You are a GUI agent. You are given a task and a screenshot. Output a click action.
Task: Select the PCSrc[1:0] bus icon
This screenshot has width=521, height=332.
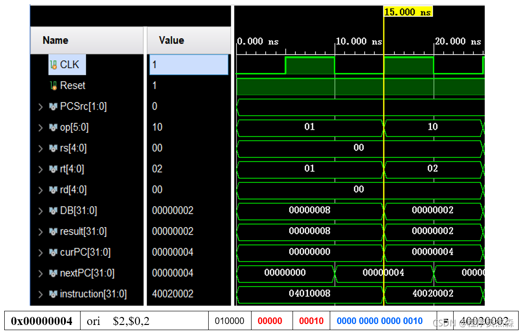(53, 106)
